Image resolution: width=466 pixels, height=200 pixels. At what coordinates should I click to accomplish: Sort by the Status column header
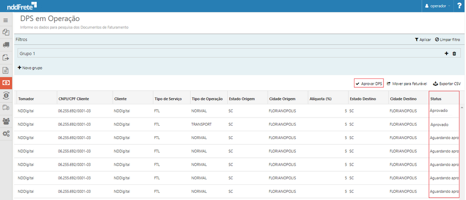(436, 99)
